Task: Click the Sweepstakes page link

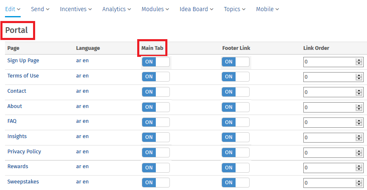Action: [23, 182]
